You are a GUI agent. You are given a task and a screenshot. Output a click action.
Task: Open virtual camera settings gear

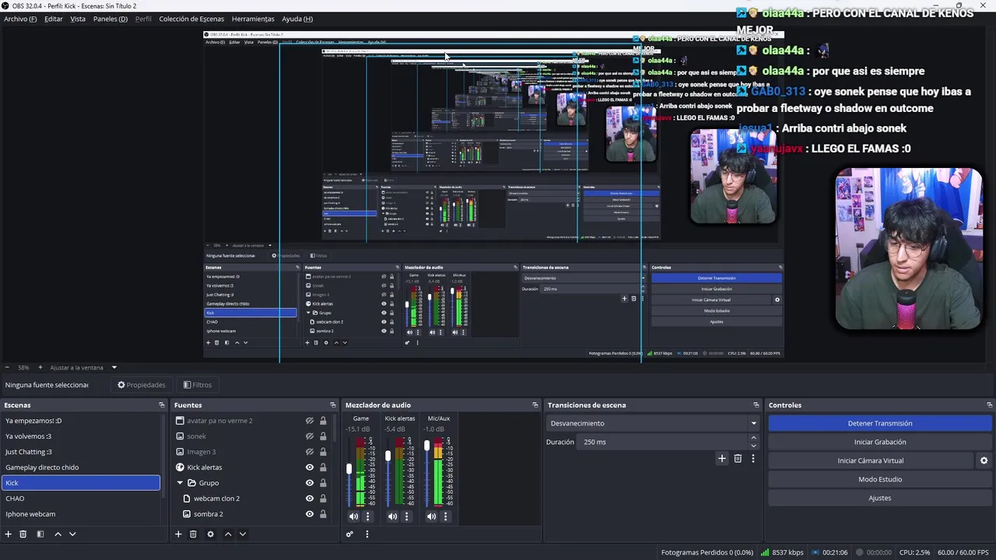(x=984, y=460)
